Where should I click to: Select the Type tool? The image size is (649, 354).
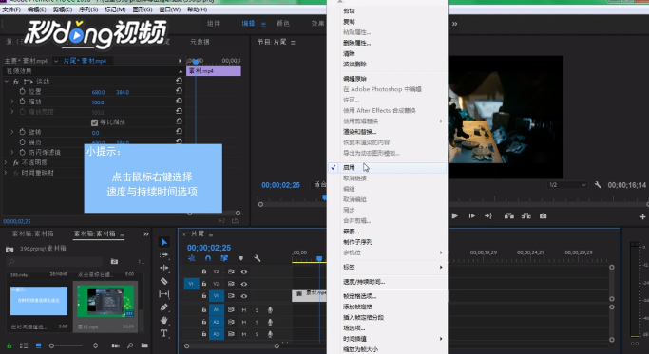(x=163, y=333)
